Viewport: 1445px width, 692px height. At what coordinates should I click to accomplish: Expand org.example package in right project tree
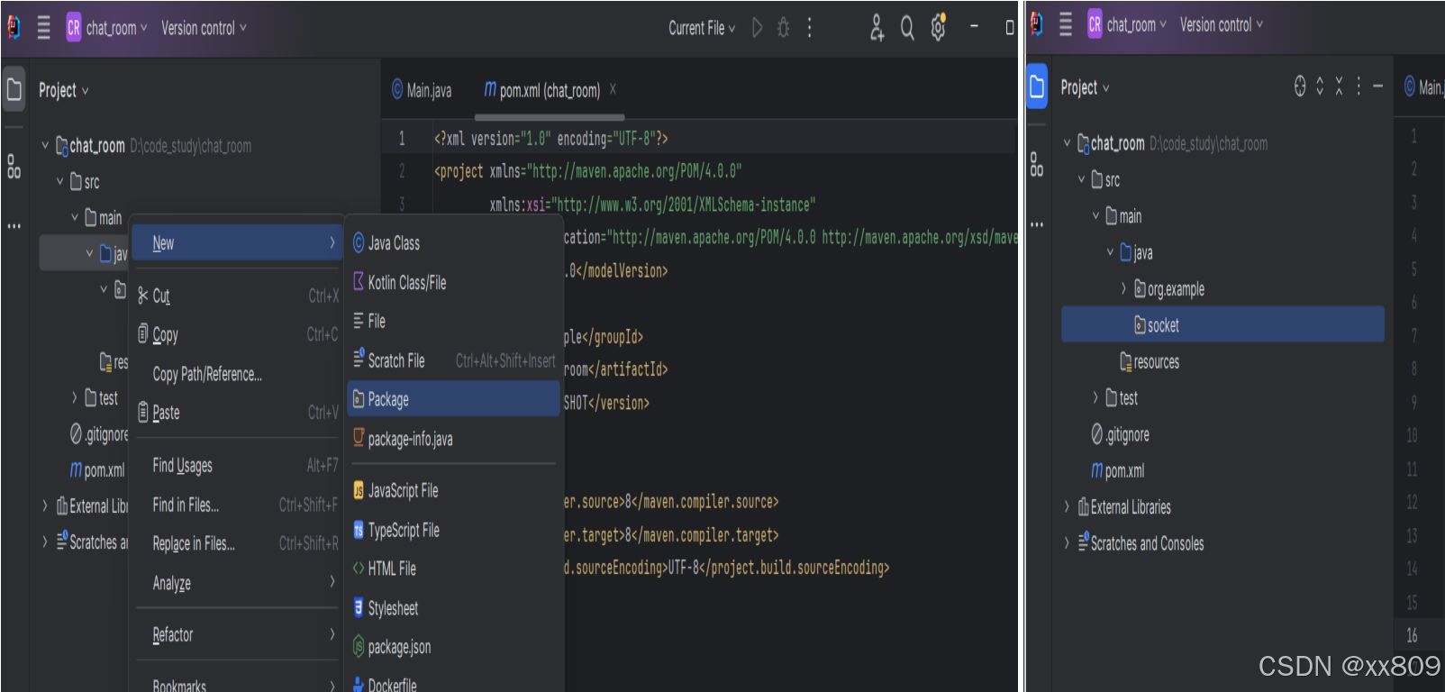1123,288
